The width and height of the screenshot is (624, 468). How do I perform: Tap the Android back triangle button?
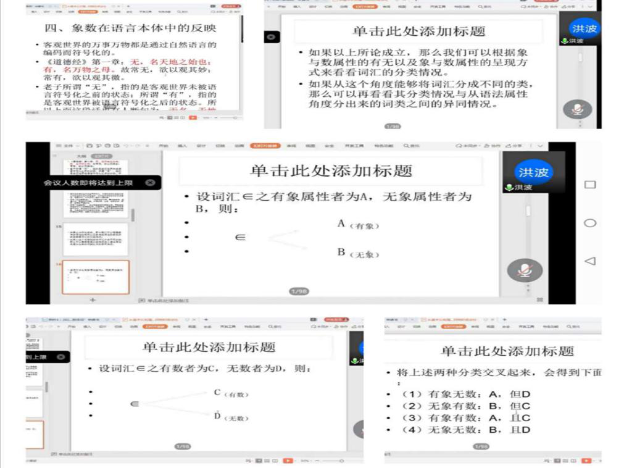click(x=590, y=261)
